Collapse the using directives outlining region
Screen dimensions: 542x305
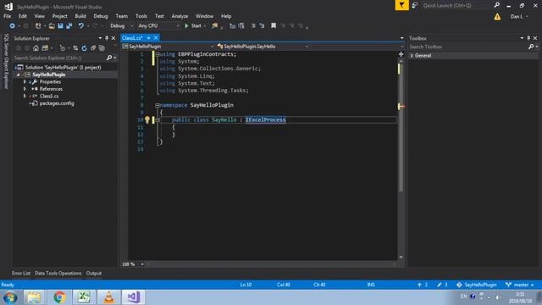158,54
